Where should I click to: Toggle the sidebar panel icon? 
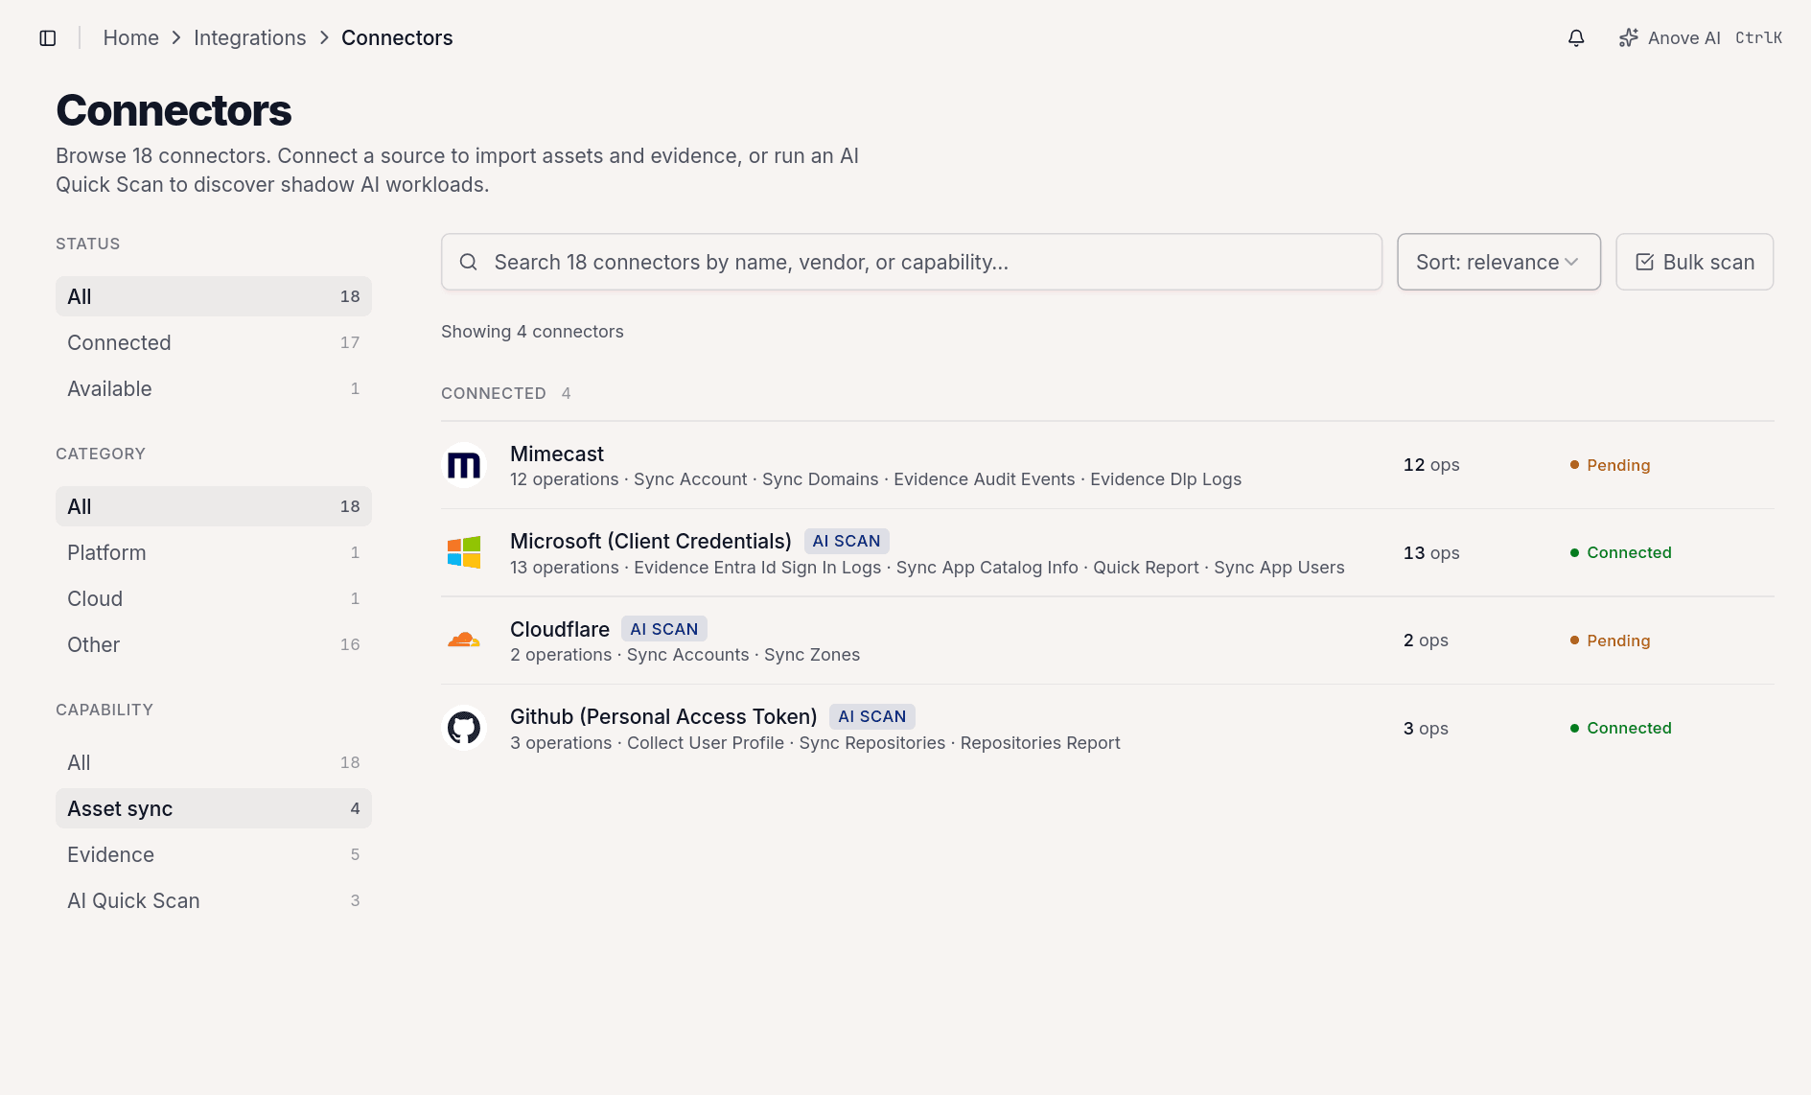pyautogui.click(x=48, y=38)
